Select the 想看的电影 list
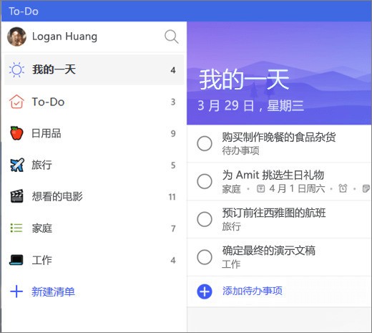The width and height of the screenshot is (372, 333). tap(94, 196)
